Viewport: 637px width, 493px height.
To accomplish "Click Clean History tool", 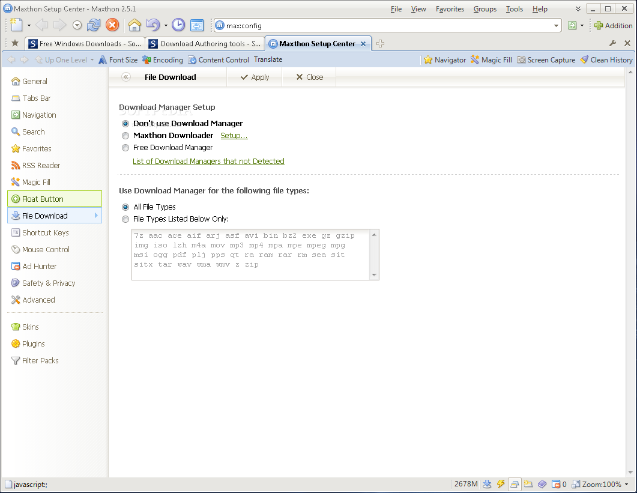I will (606, 59).
